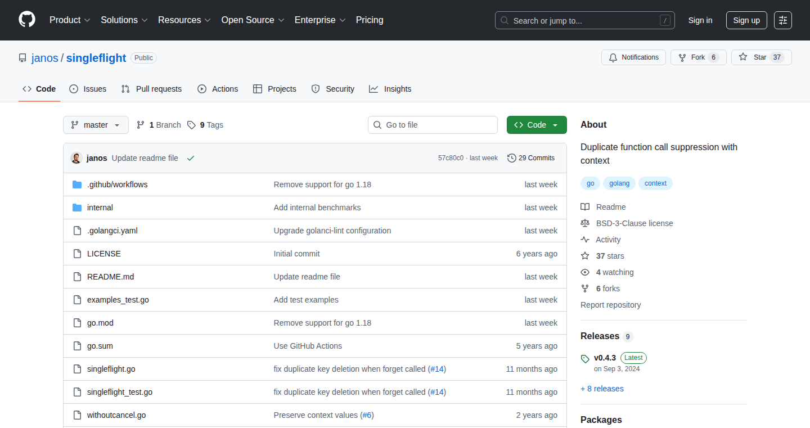Image resolution: width=810 pixels, height=428 pixels.
Task: Click the LICENSE file icon
Action: (77, 254)
